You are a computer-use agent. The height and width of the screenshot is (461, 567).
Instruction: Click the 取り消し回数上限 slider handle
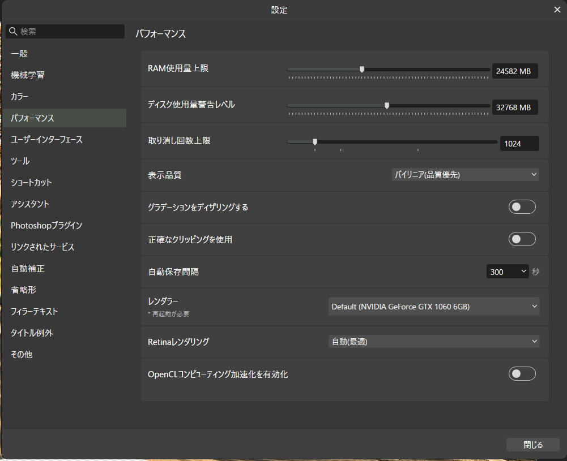click(x=315, y=142)
